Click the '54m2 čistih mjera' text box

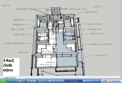[x=11, y=67]
